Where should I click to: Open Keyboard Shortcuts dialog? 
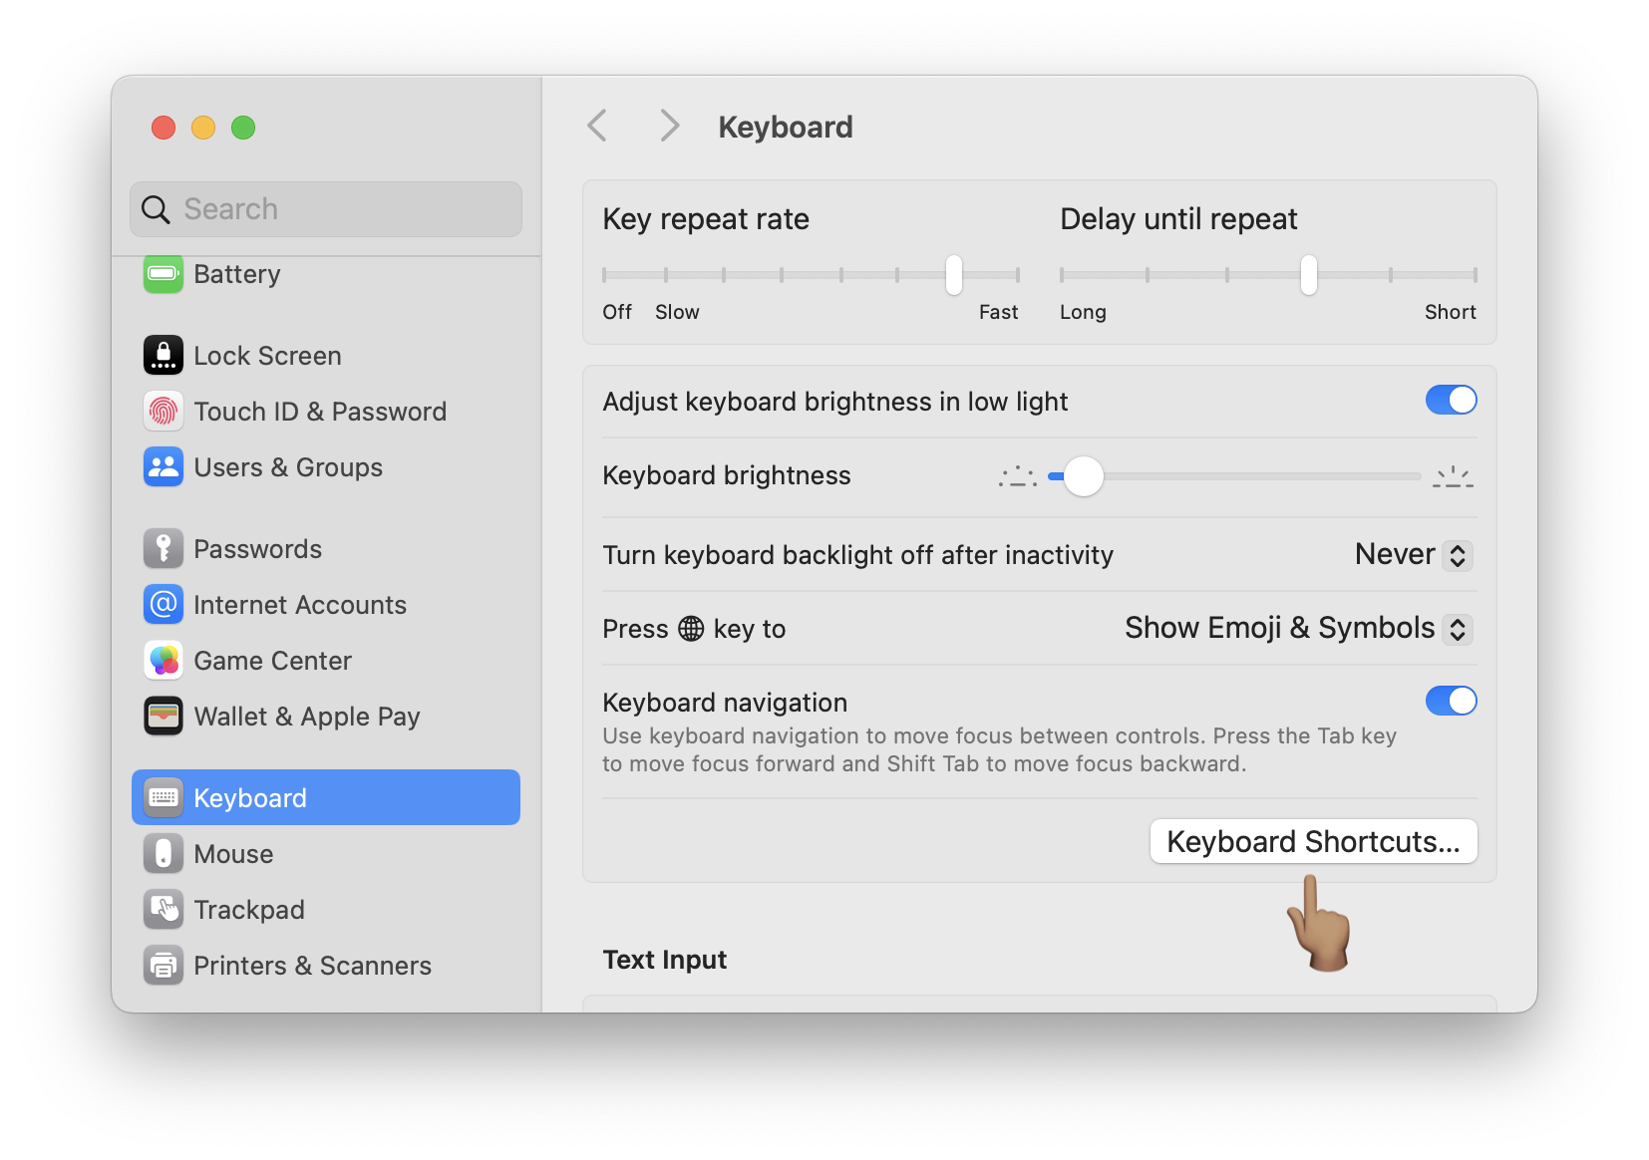pyautogui.click(x=1313, y=841)
